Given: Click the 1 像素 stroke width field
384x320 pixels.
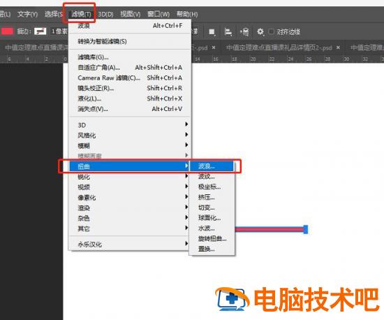Looking at the screenshot, I should click(59, 31).
